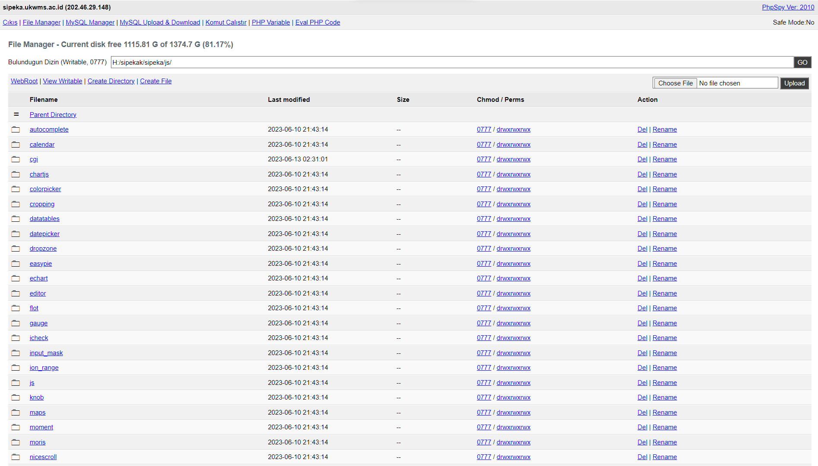818x466 pixels.
Task: Click the PhpSpy Ver: 2010 link
Action: click(788, 7)
